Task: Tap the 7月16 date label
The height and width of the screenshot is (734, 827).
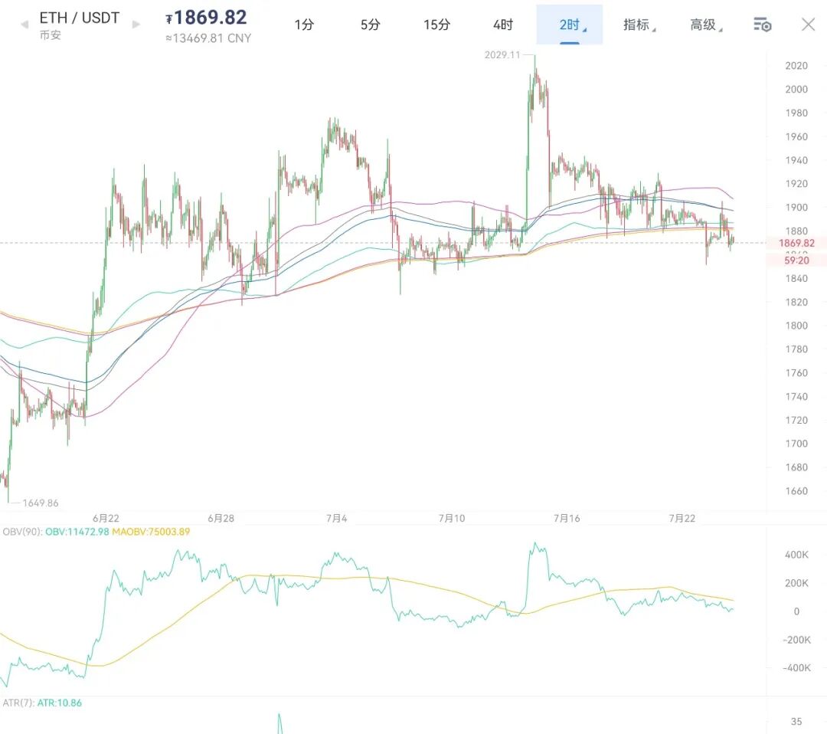Action: [x=567, y=518]
